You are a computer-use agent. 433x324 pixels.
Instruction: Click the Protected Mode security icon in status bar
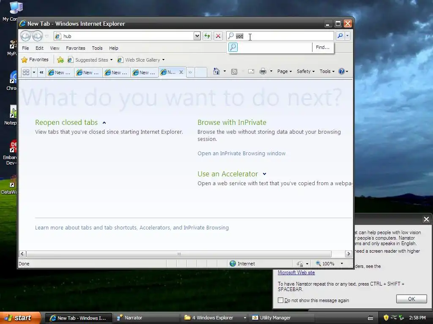point(300,264)
